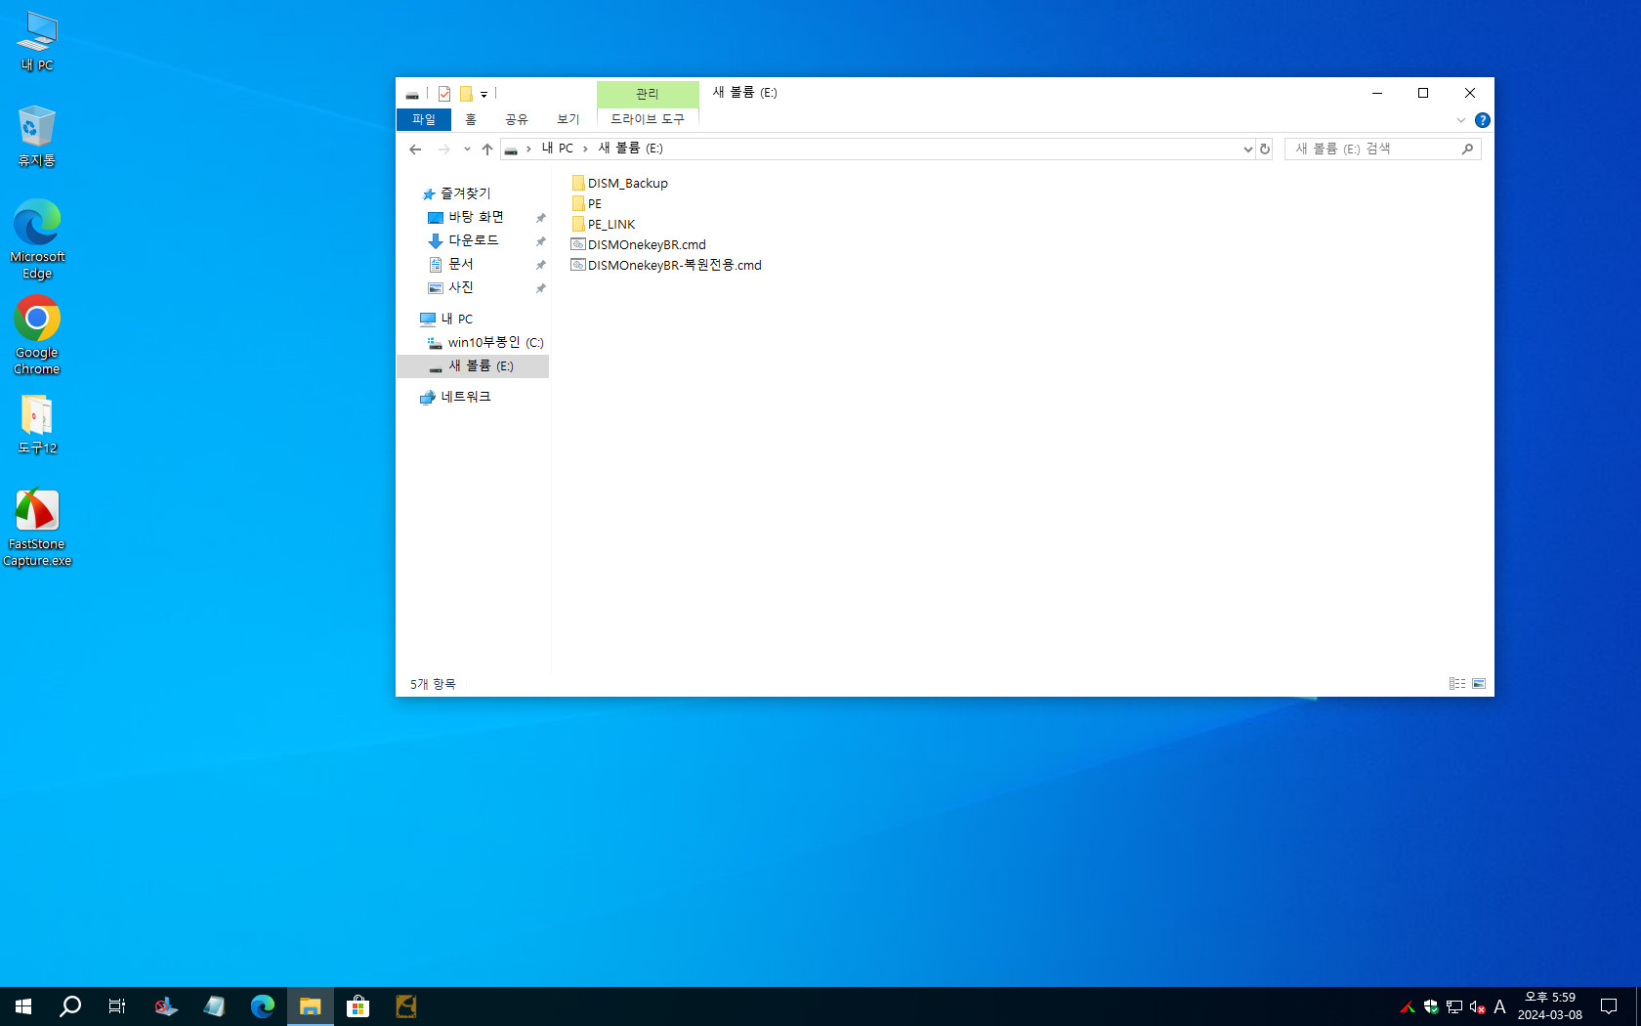The height and width of the screenshot is (1026, 1641).
Task: Open the clock showing 오후 5:59
Action: [1550, 1006]
